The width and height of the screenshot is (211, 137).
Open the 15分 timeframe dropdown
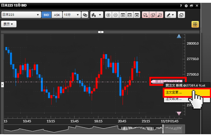71,15
